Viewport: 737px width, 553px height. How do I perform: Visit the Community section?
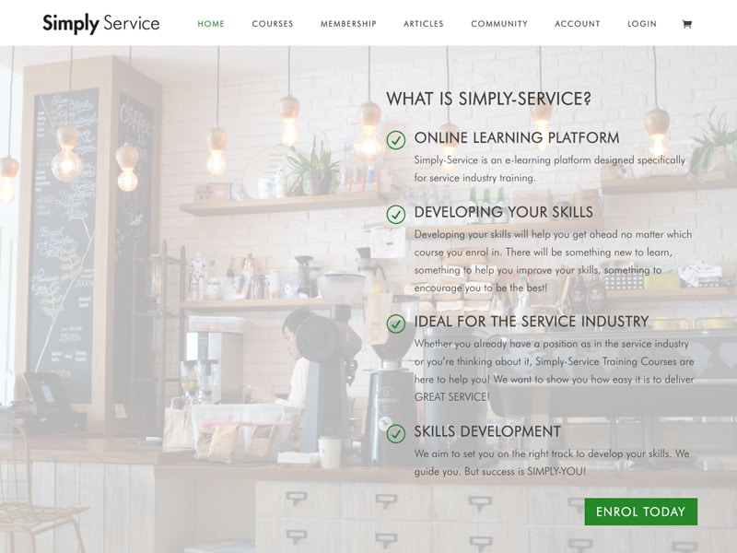click(x=499, y=24)
